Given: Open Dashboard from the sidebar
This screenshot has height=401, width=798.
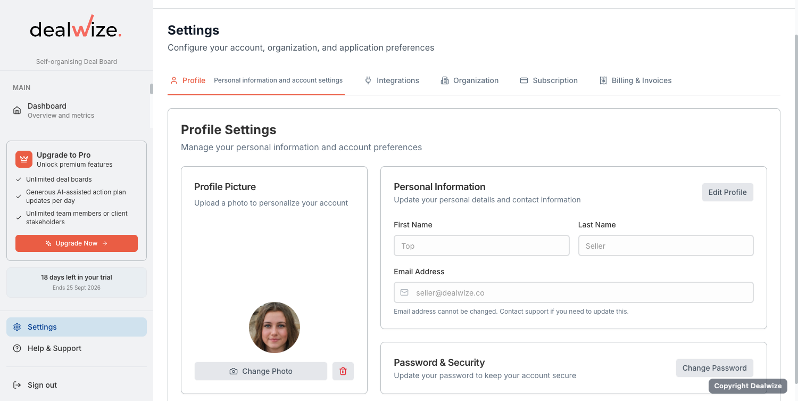Looking at the screenshot, I should pos(77,110).
